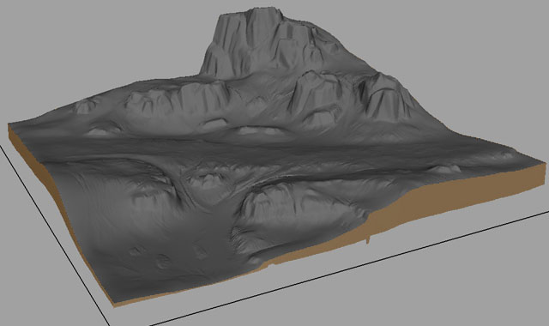Image resolution: width=549 pixels, height=326 pixels.
Task: Click the small brown spike hanging under the base
Action: pos(368,239)
